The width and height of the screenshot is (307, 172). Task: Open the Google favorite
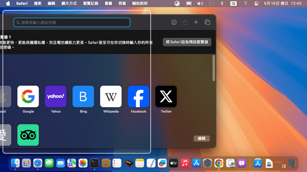pos(28,96)
